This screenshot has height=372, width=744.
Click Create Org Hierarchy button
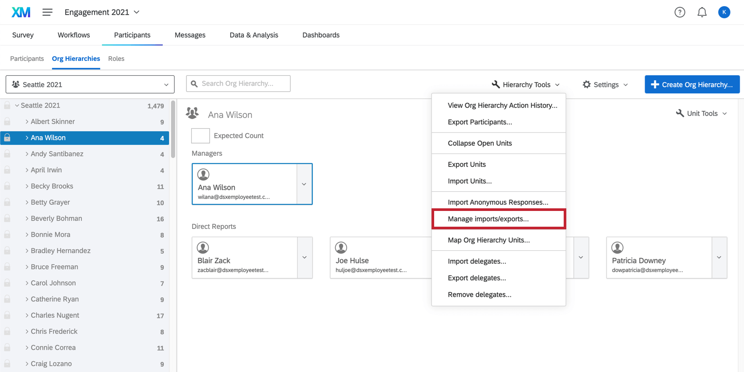(x=692, y=84)
